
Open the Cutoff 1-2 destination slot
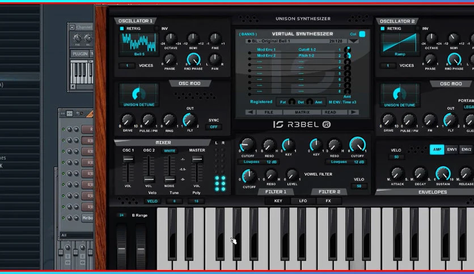(307, 49)
